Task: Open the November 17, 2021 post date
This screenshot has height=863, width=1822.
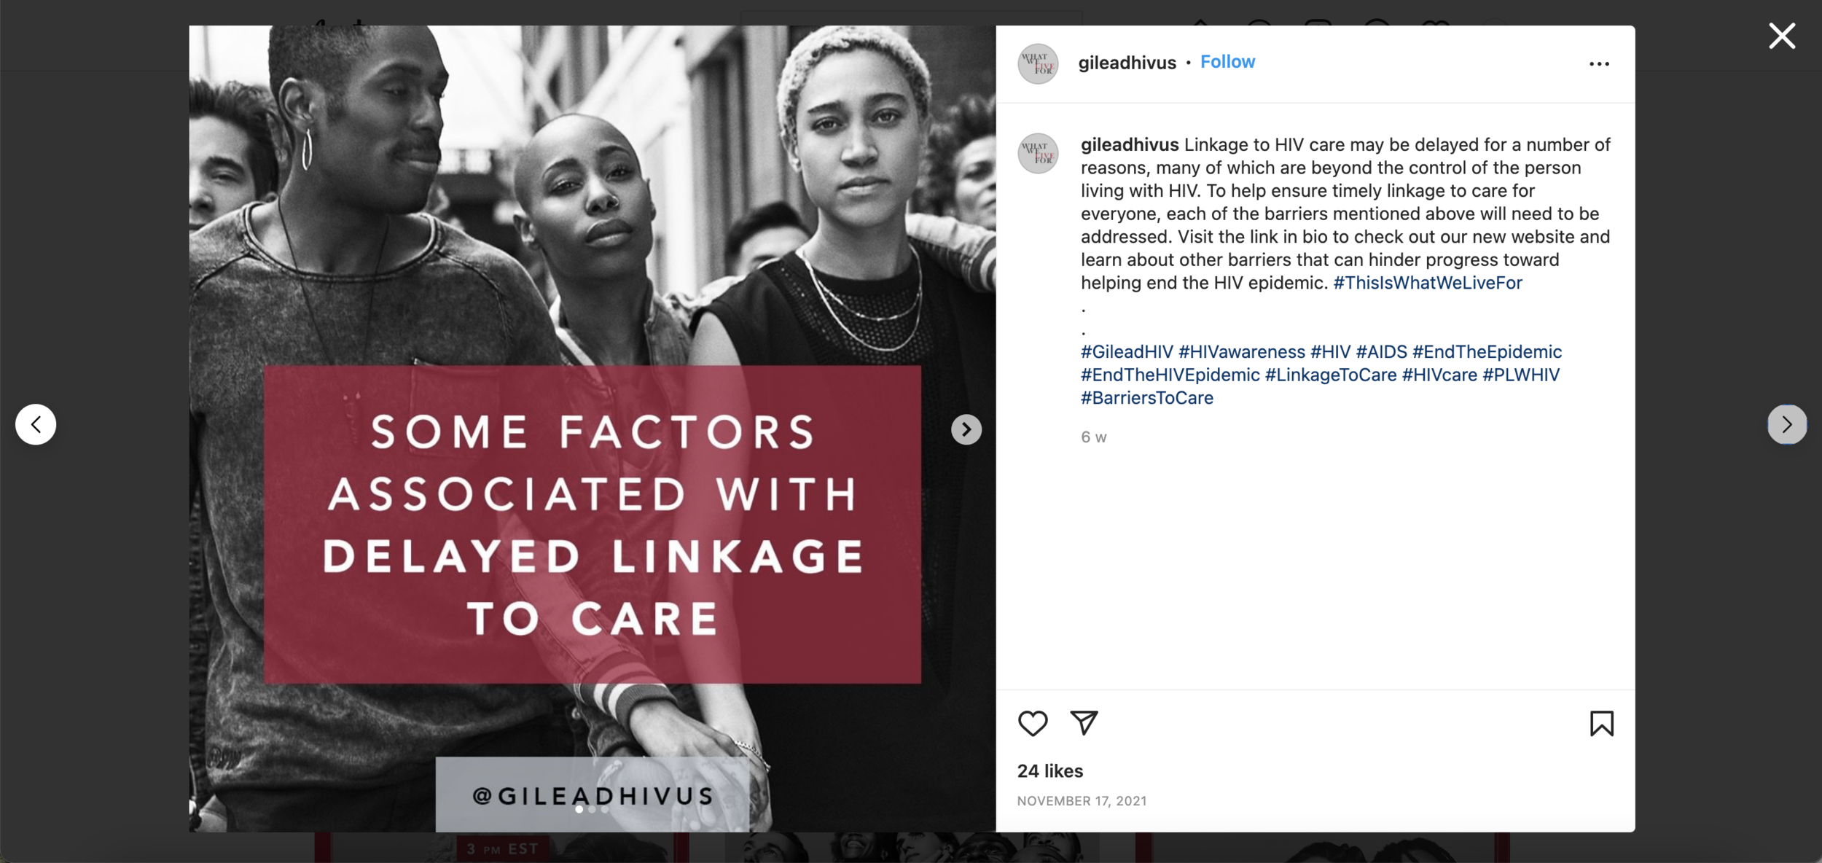Action: coord(1082,801)
